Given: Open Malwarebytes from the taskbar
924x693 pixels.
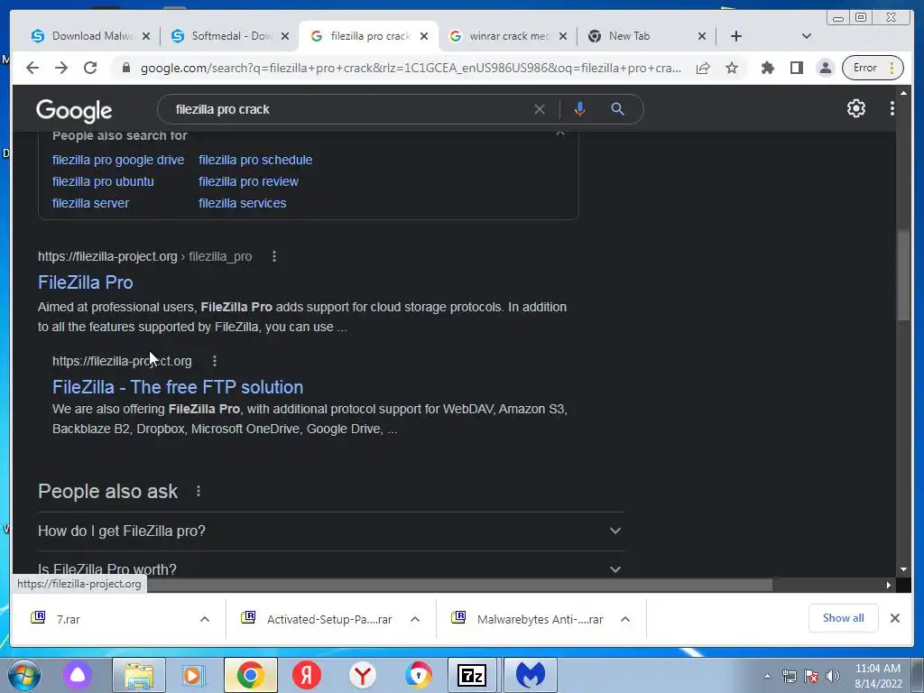Looking at the screenshot, I should pyautogui.click(x=530, y=675).
